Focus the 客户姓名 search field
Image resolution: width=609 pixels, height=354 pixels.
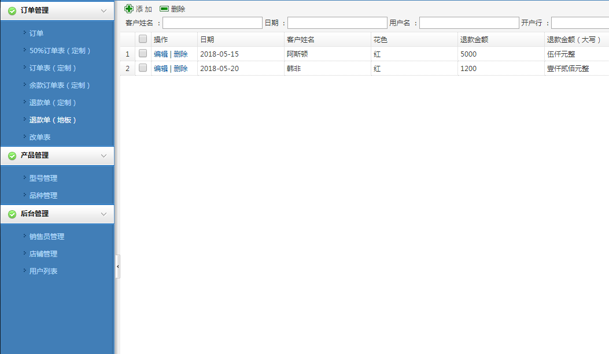coord(212,23)
